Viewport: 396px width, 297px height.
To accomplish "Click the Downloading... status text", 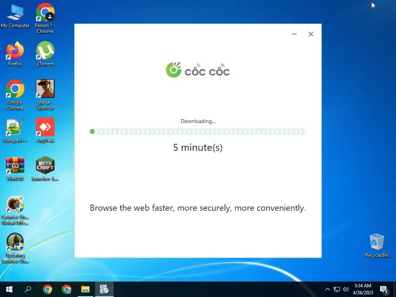I will [x=198, y=121].
